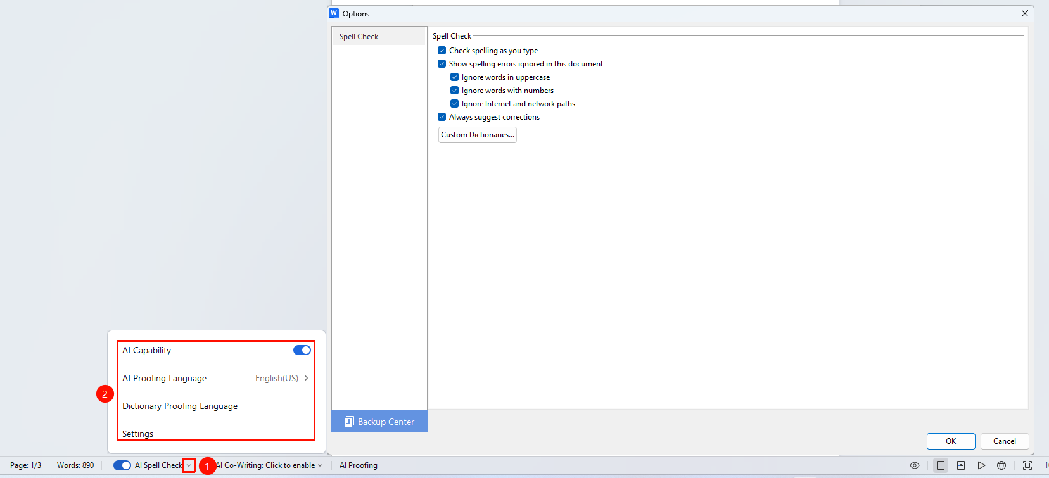
Task: Expand AI Proofing Language chevron
Action: pyautogui.click(x=307, y=378)
